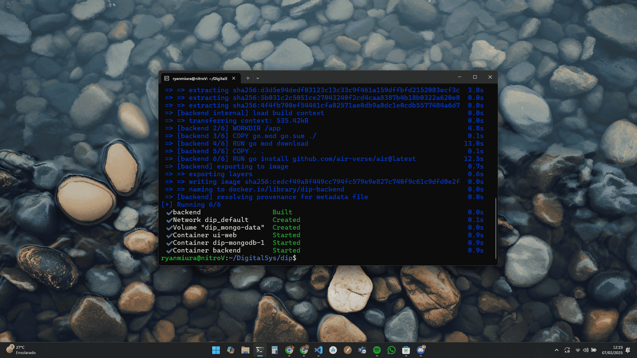Switch to Visual Studio Code in the taskbar

point(318,350)
